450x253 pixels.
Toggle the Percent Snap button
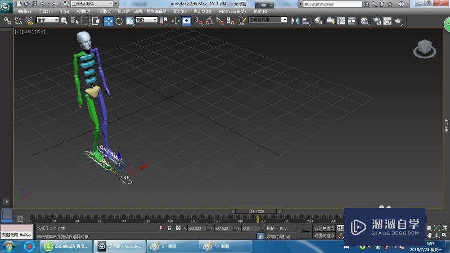click(220, 21)
